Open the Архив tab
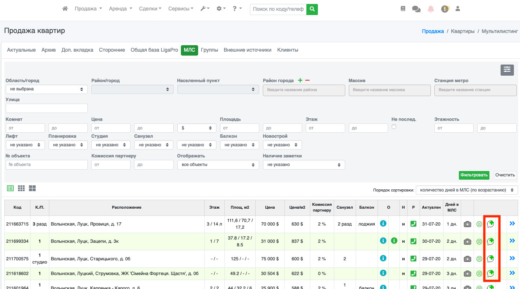520x289 pixels. tap(49, 50)
